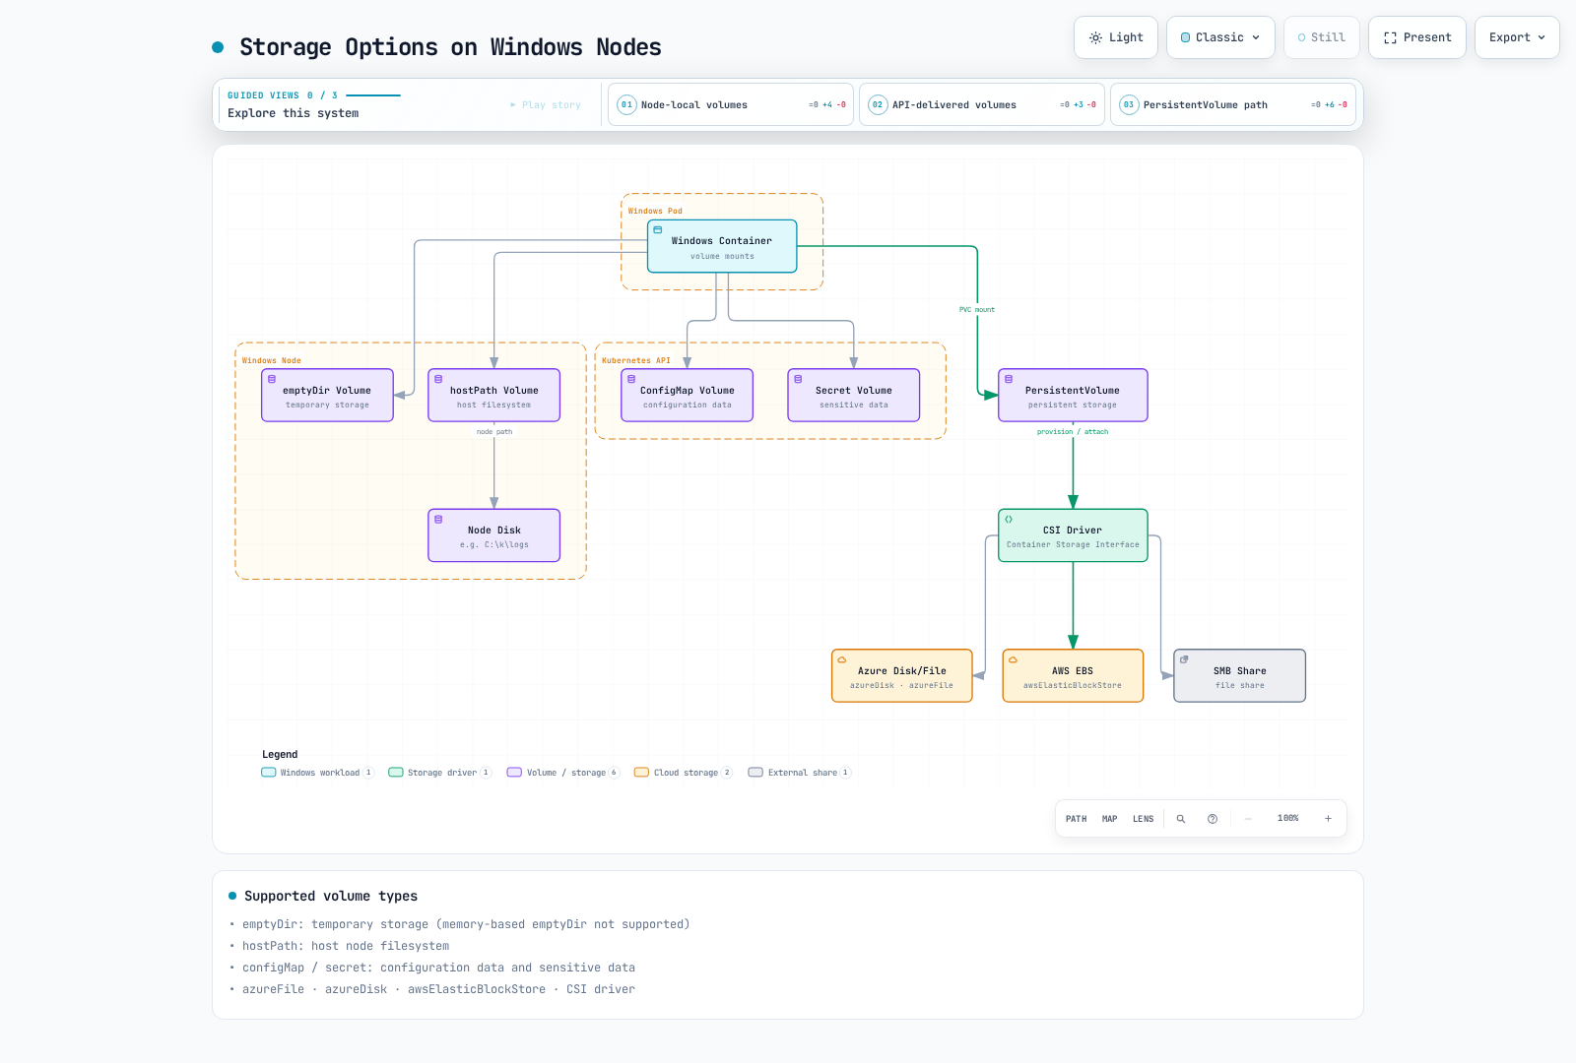Enter Present mode
The image size is (1576, 1063).
click(x=1417, y=37)
